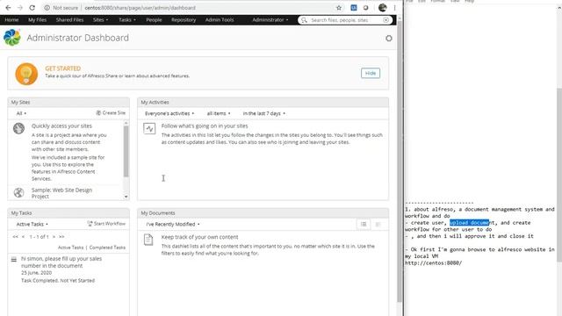Viewport: 562px width, 316px height.
Task: Click the Quickly access sites globe icon
Action: coord(18,128)
